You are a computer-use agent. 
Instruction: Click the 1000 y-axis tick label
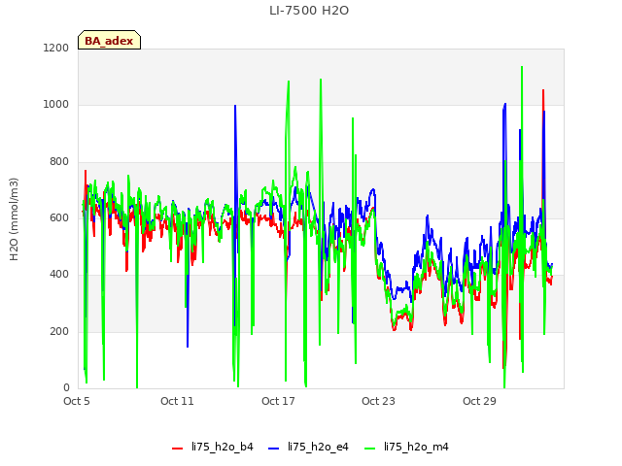click(56, 104)
